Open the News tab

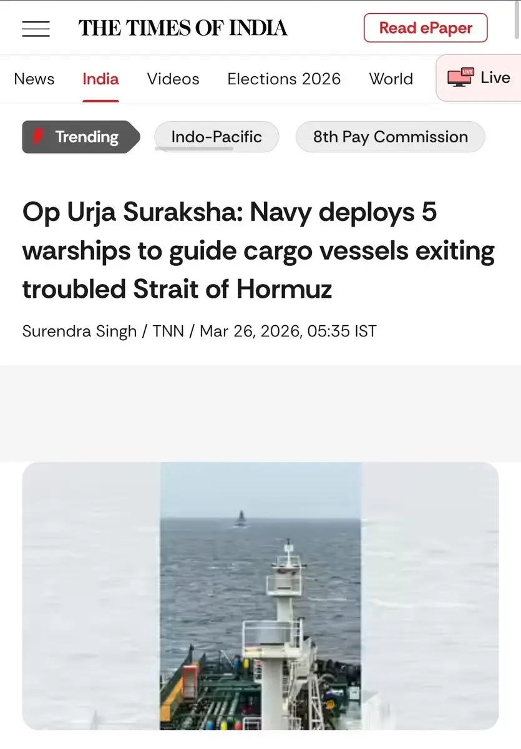[x=34, y=79]
